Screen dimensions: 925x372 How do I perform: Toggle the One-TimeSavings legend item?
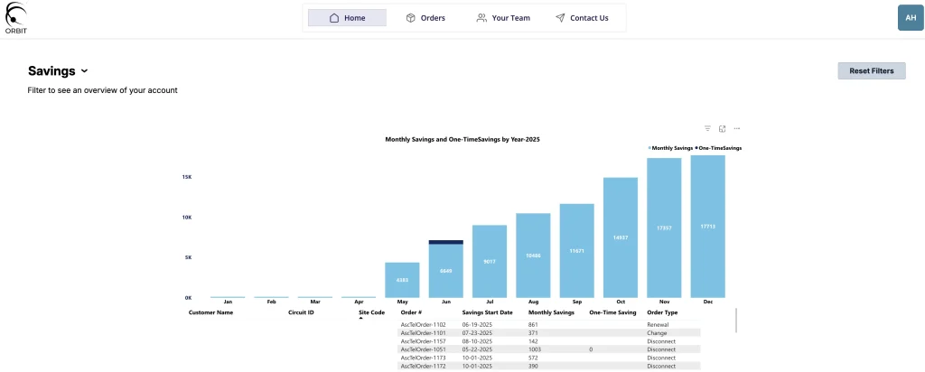pyautogui.click(x=720, y=147)
